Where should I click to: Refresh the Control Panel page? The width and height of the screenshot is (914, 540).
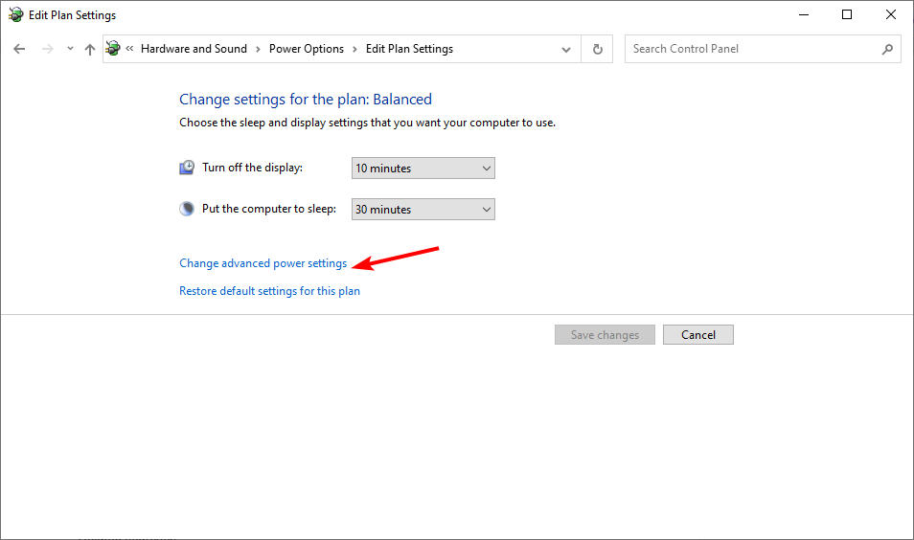(x=598, y=49)
